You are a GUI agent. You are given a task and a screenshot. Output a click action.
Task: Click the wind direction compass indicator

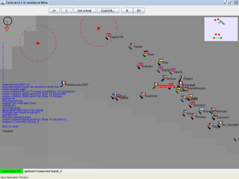7,21
